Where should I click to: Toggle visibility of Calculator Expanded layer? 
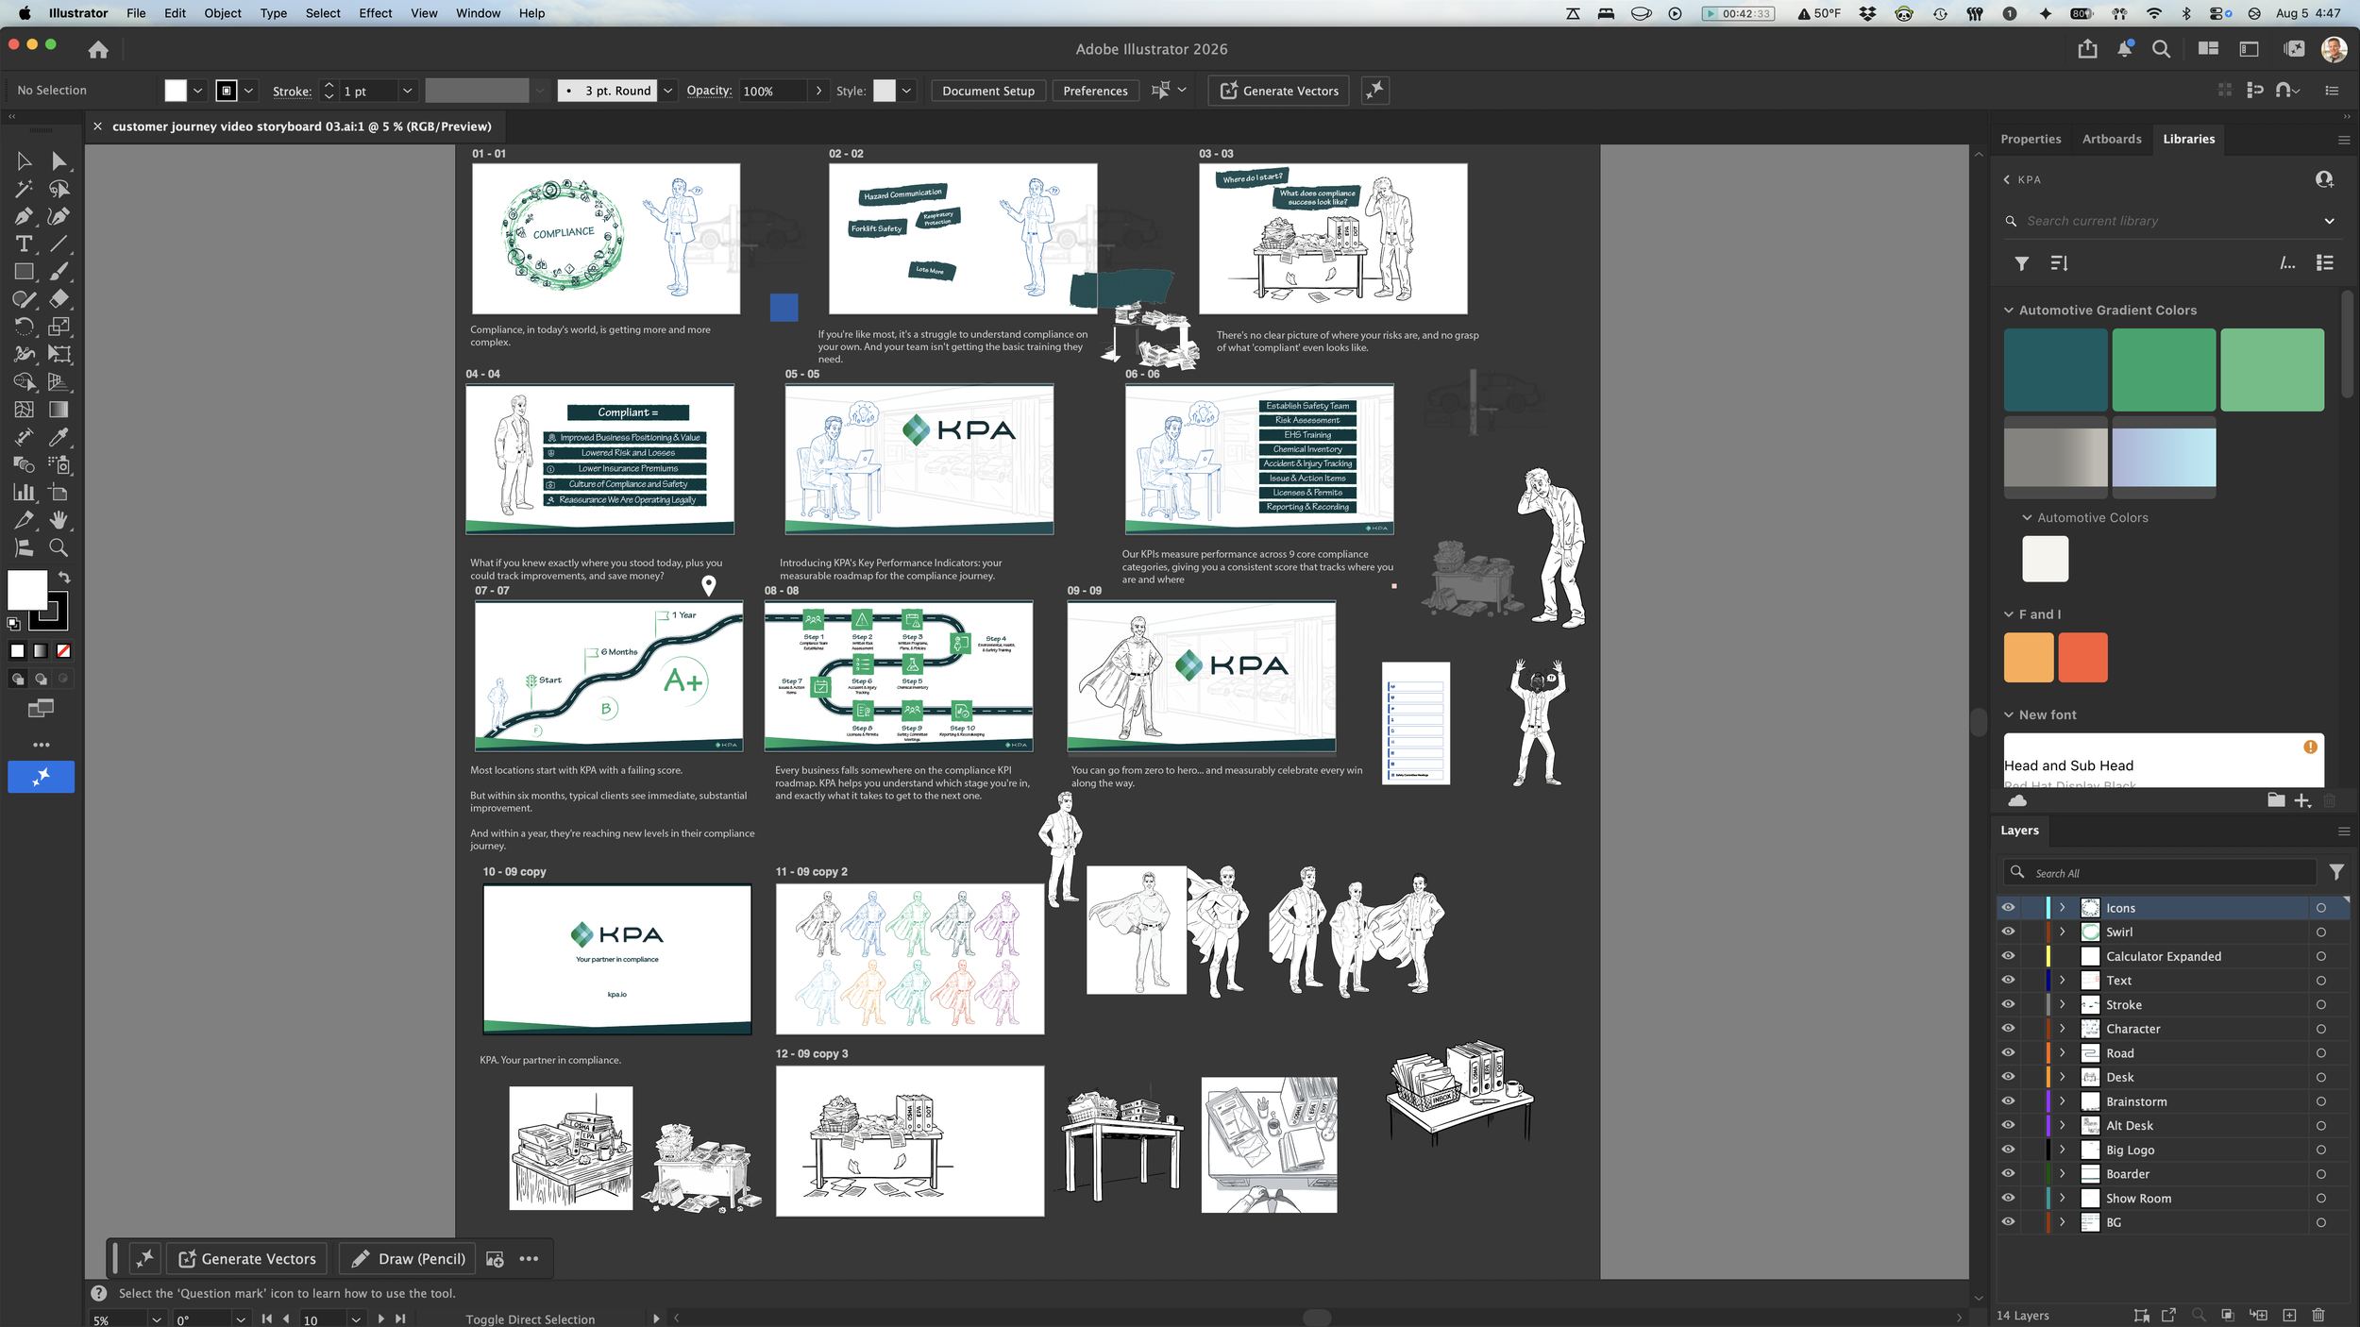2008,956
